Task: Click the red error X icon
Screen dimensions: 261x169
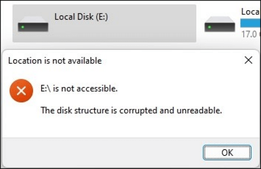Action: [x=21, y=91]
